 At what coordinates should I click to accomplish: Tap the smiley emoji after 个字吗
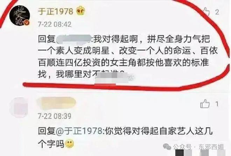pos(70,143)
